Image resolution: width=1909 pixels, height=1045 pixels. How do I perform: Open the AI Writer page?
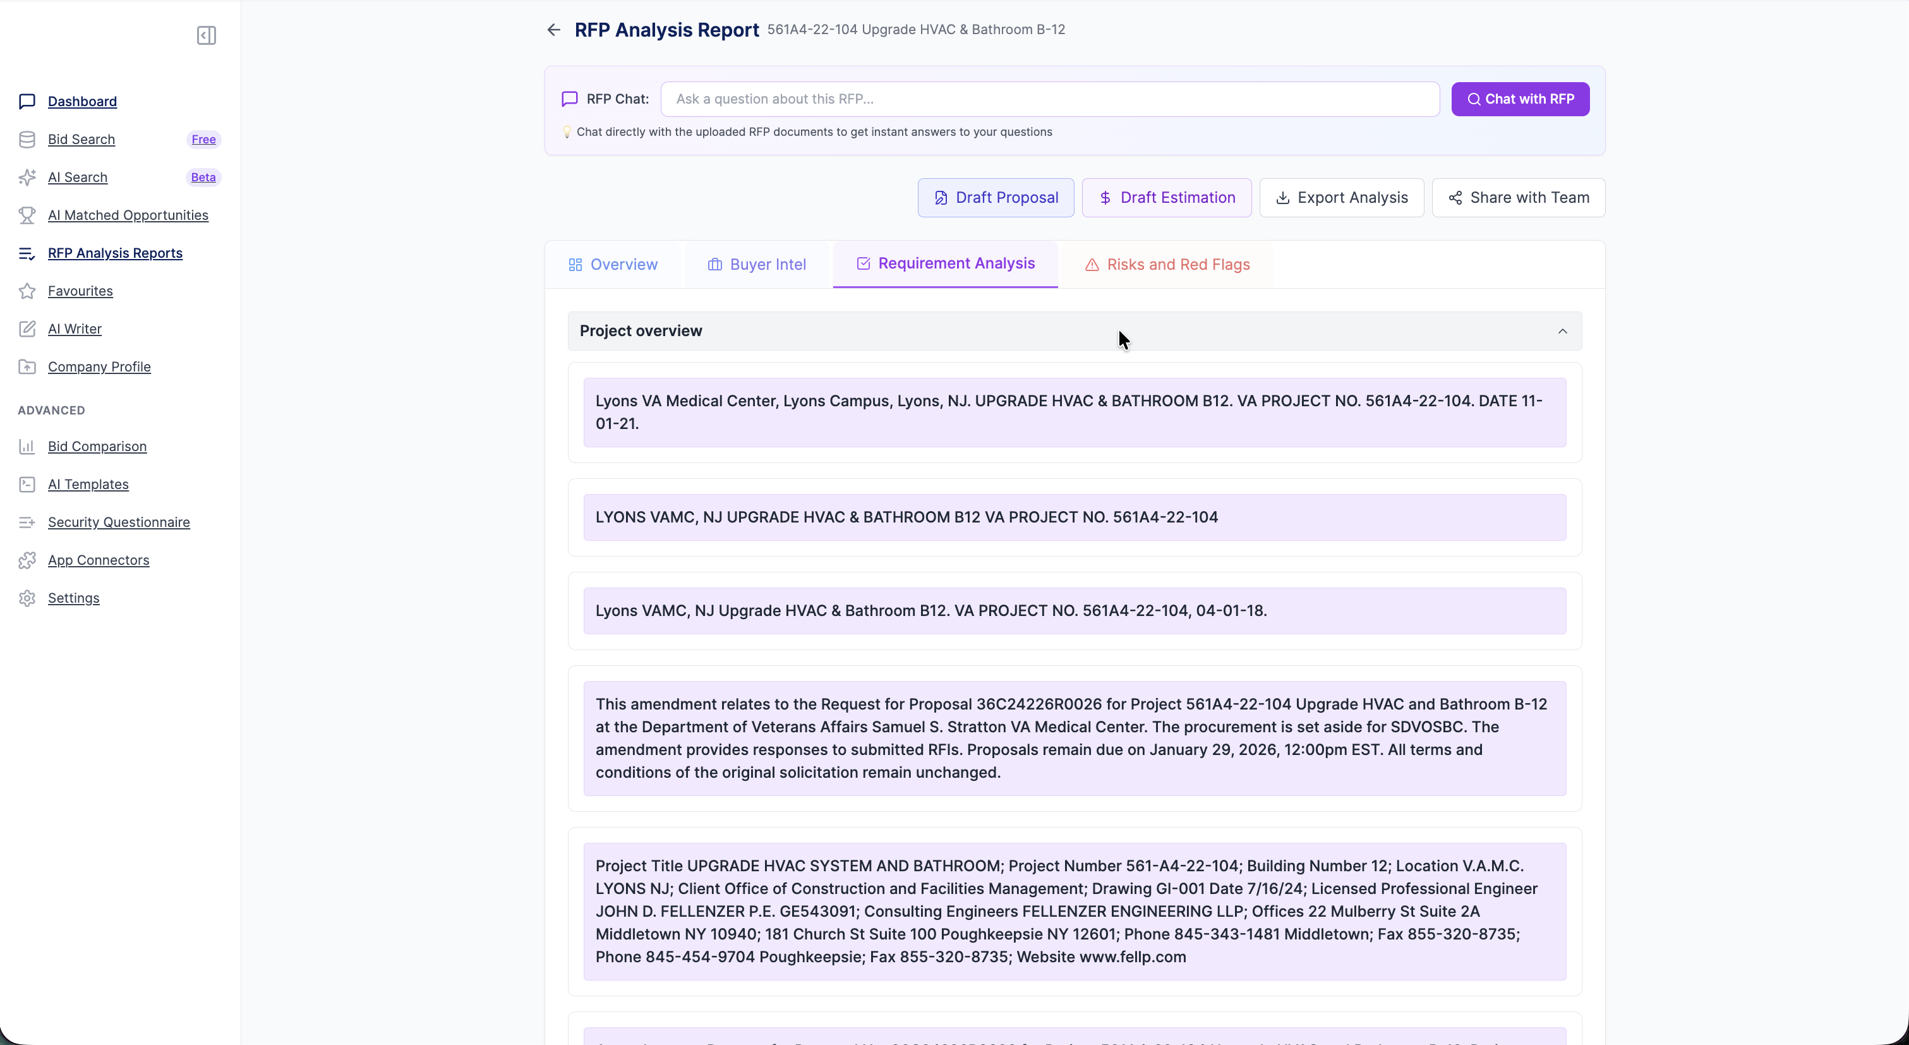(x=75, y=329)
